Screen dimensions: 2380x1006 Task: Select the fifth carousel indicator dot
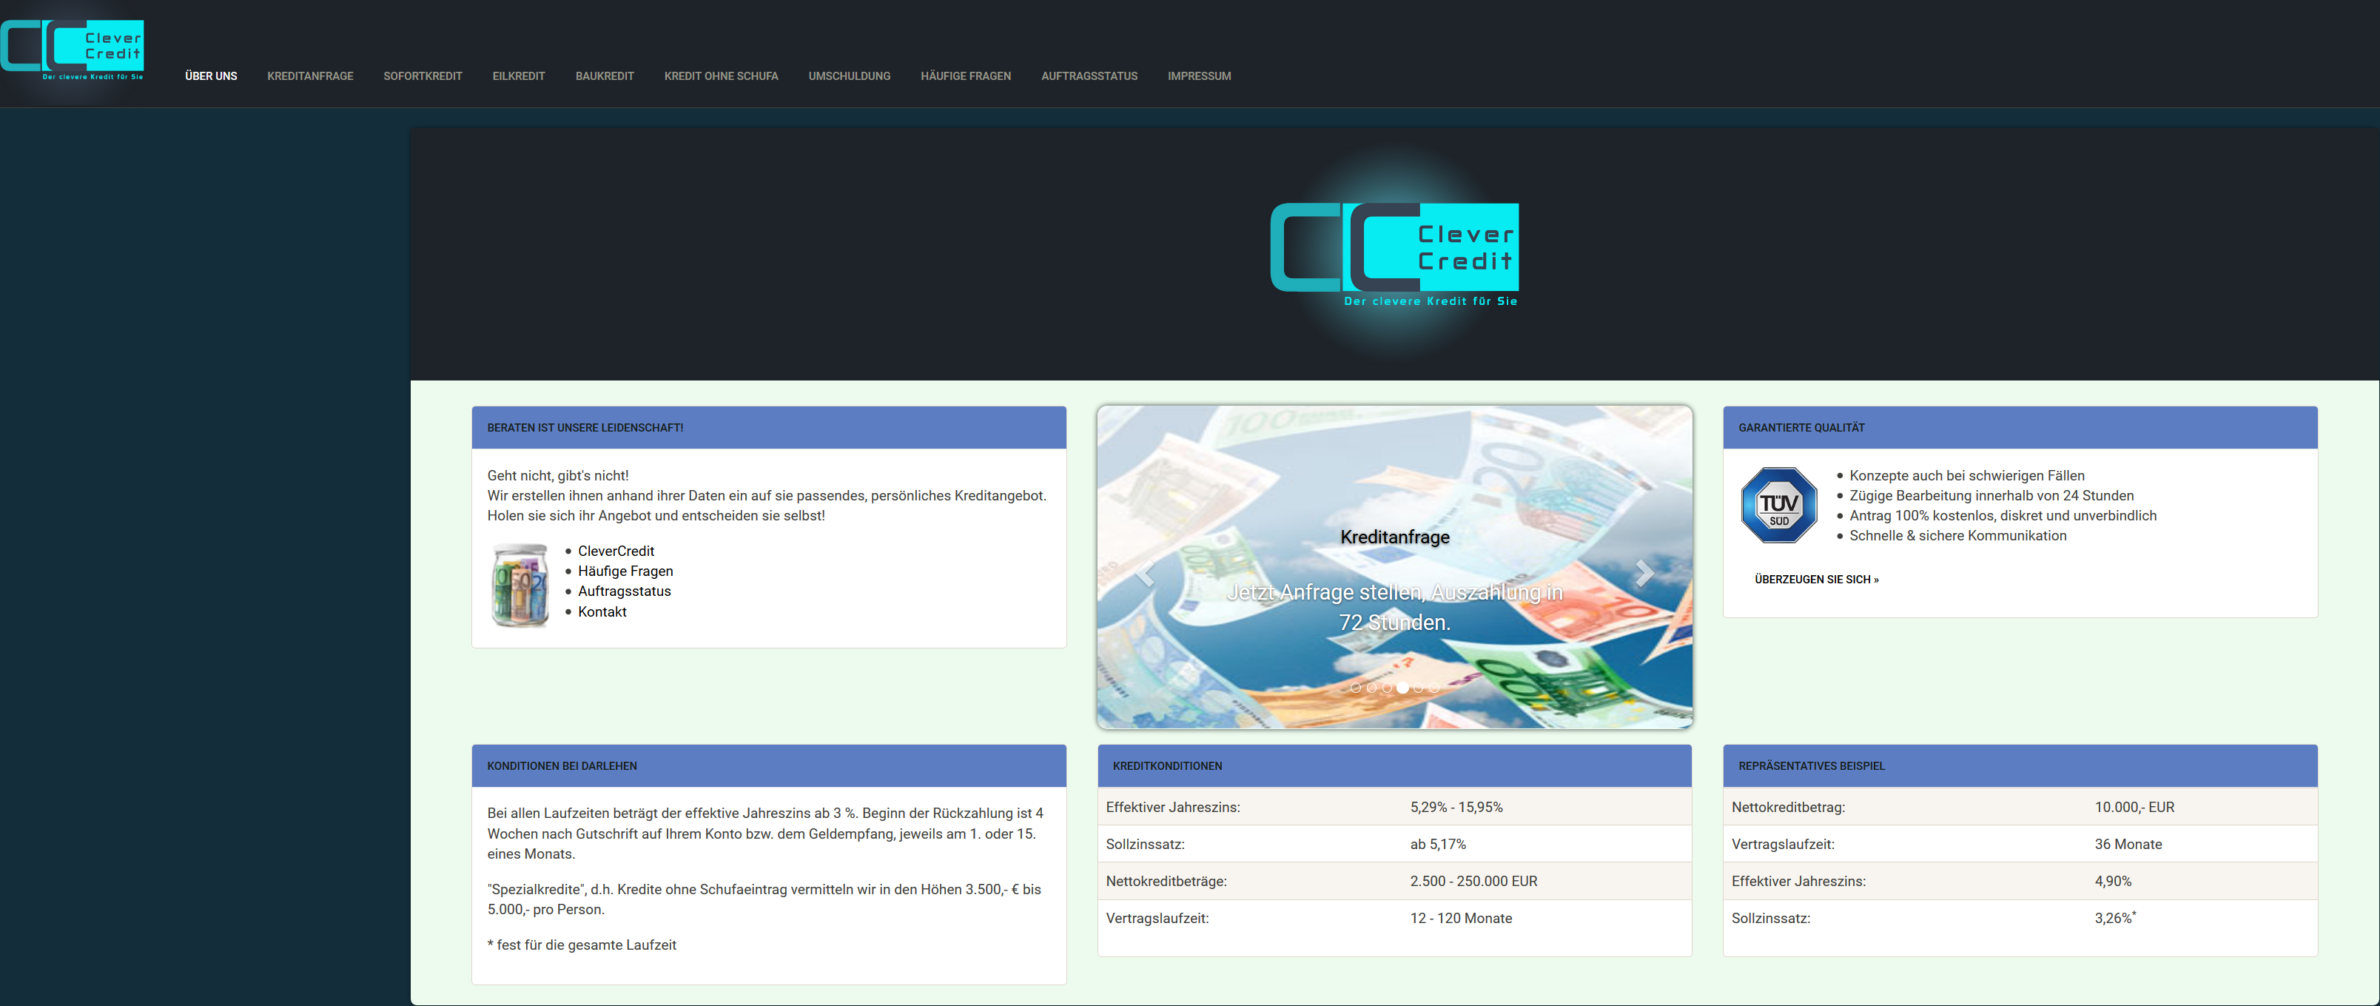[x=1418, y=687]
